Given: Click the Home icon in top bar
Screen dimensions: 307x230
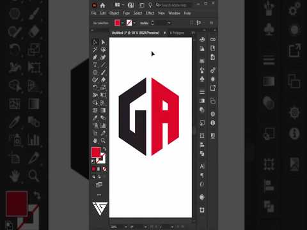Looking at the screenshot, I should [102, 5].
